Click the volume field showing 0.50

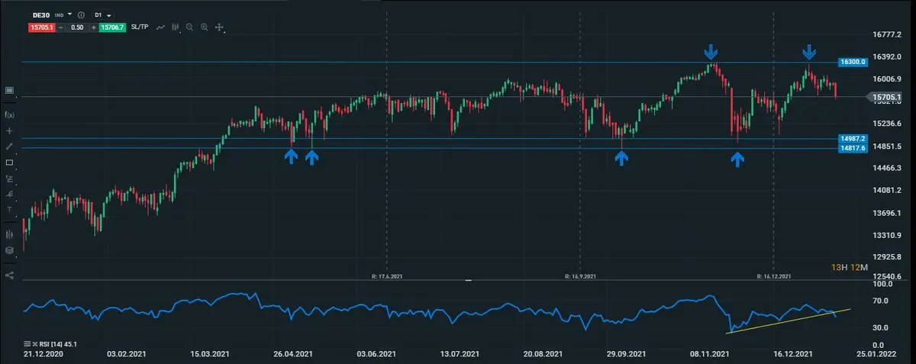coord(76,27)
